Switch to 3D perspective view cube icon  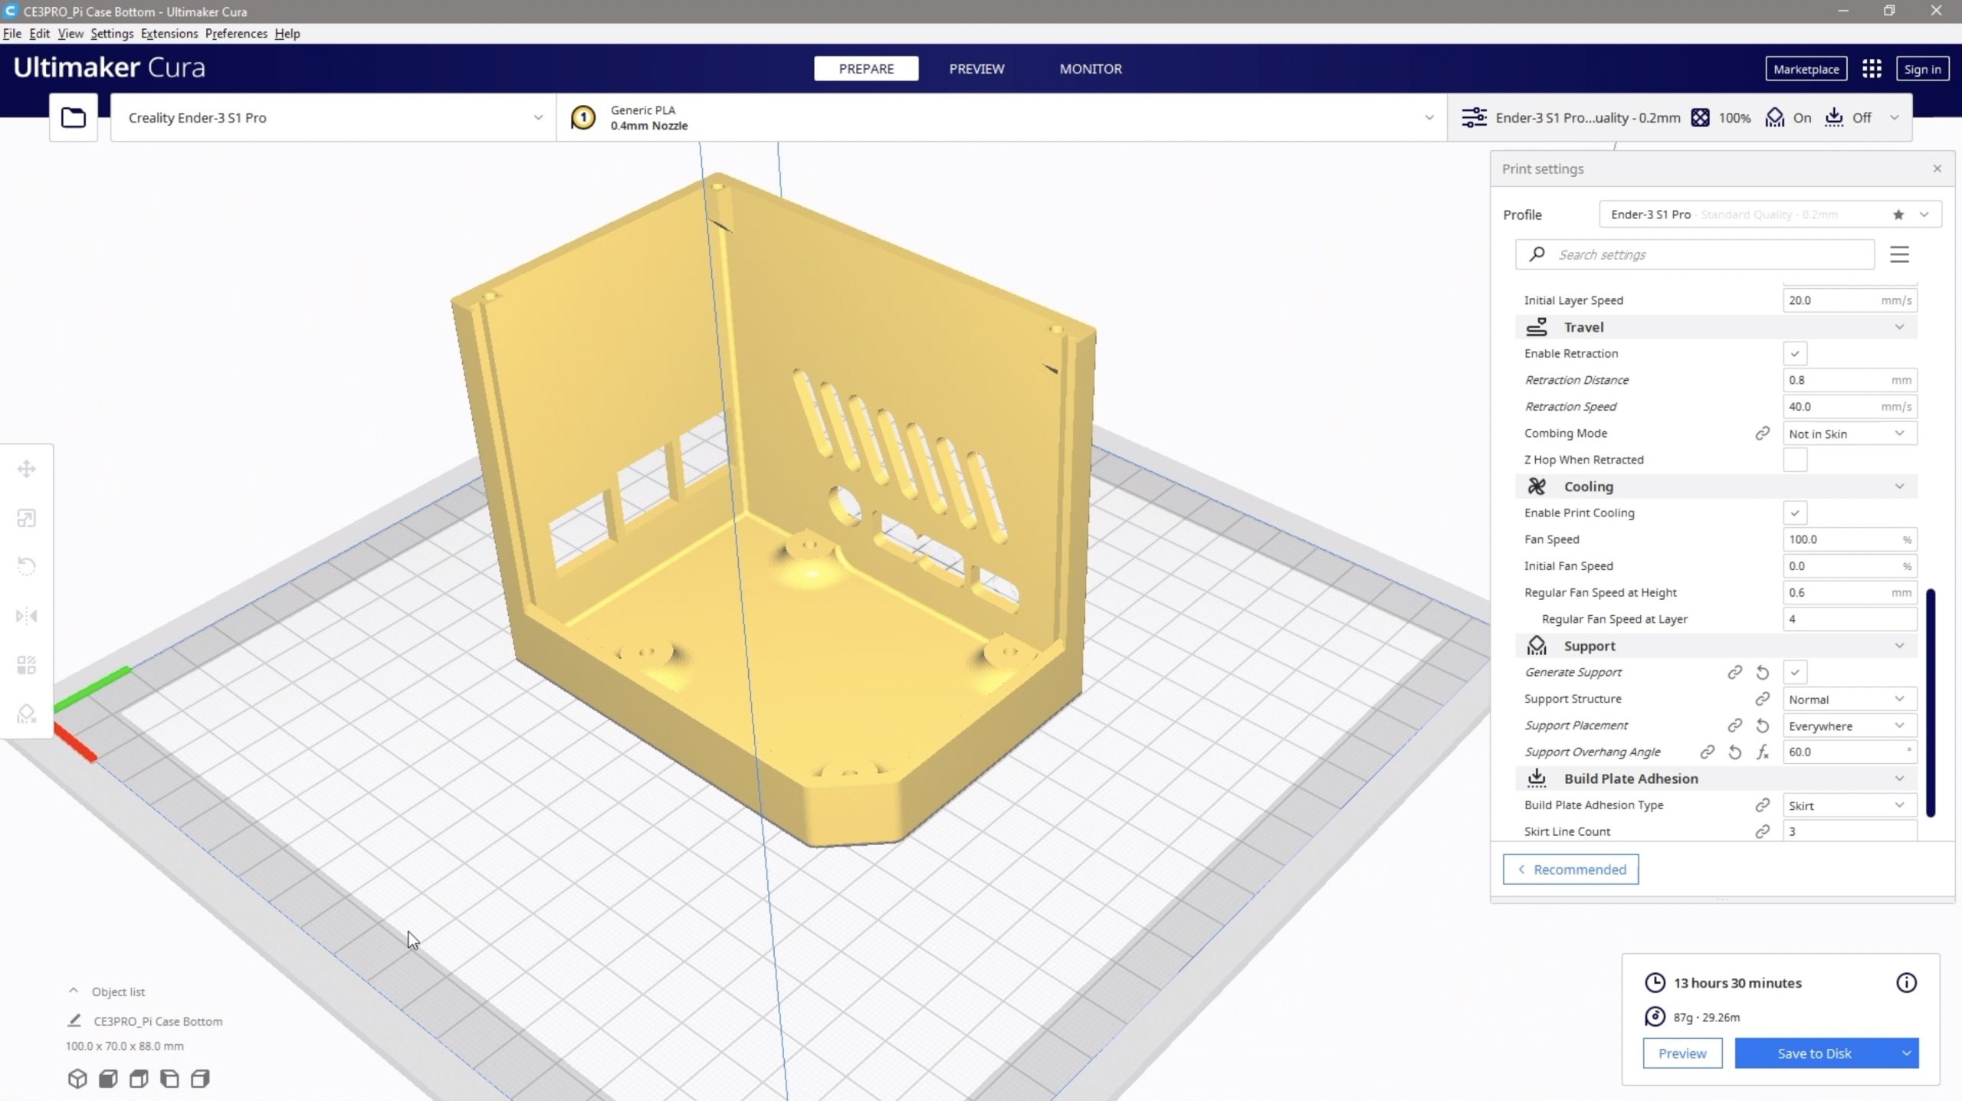[77, 1079]
